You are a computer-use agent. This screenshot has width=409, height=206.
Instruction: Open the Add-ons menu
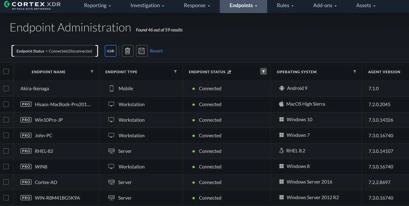click(325, 6)
